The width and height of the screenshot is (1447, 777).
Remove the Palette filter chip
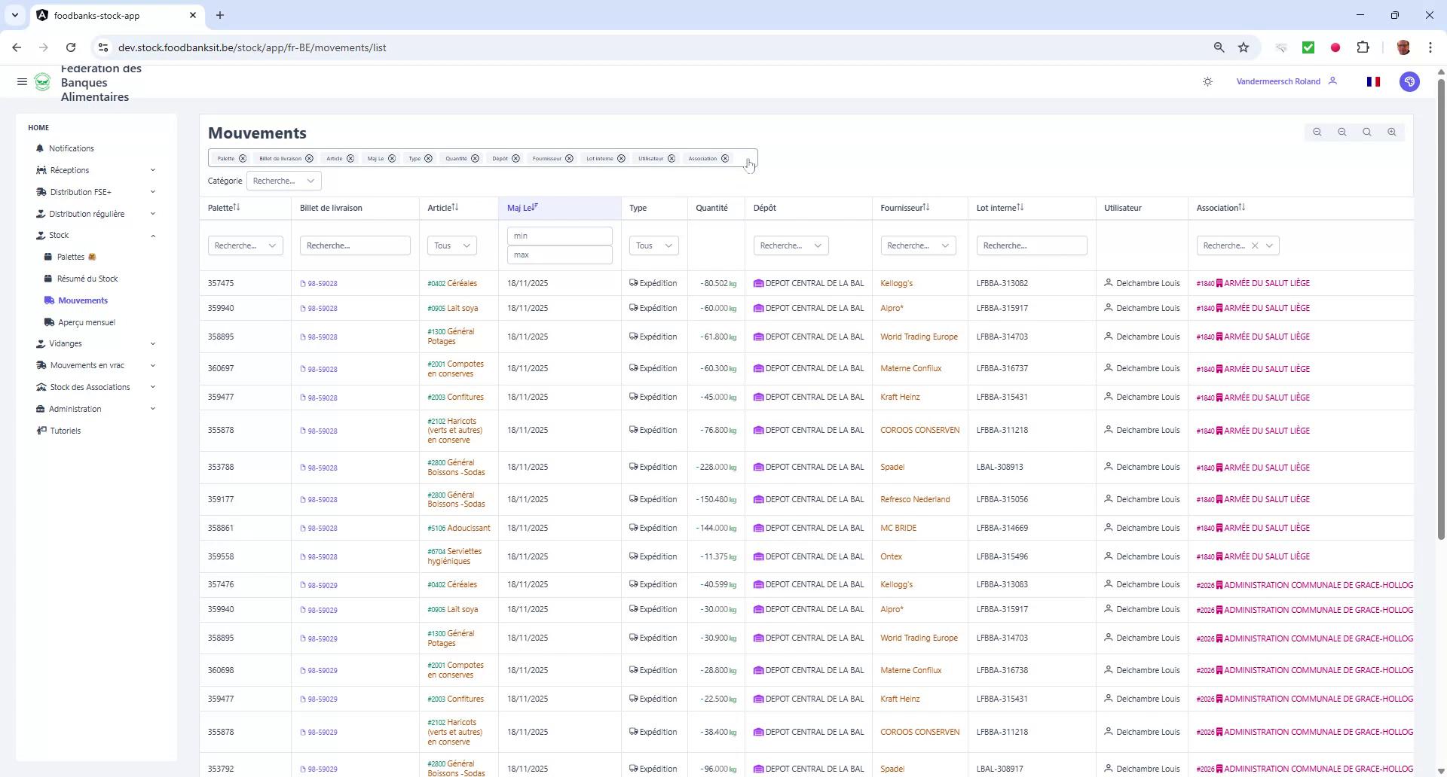242,158
